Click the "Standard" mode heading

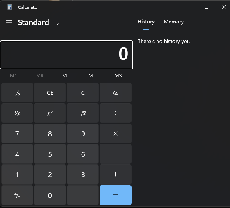pos(33,22)
